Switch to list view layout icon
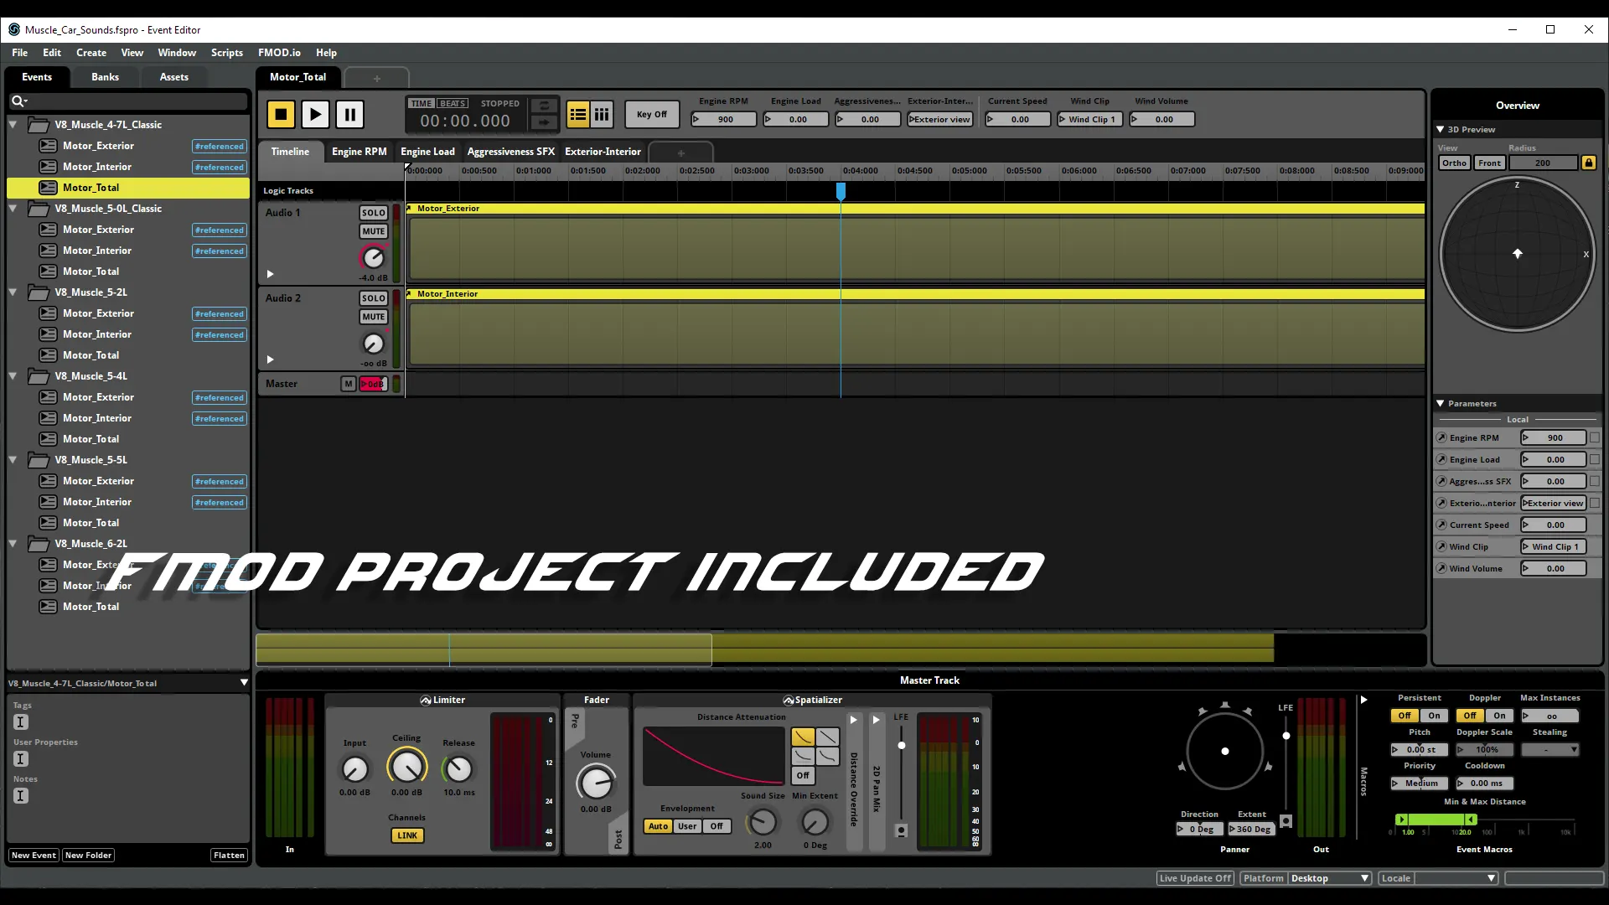This screenshot has height=905, width=1609. coord(577,114)
